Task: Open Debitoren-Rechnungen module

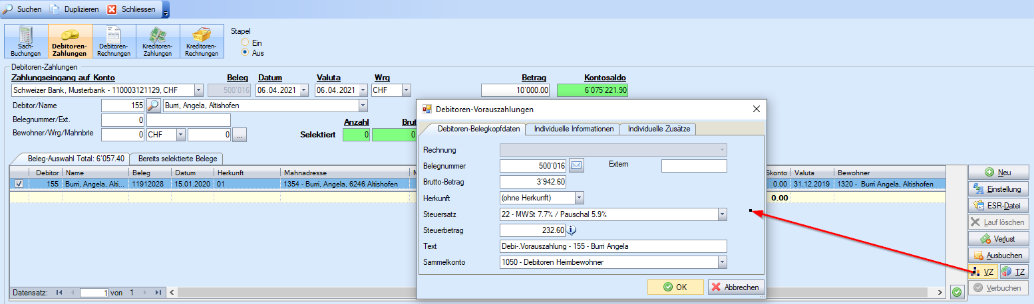Action: (114, 42)
